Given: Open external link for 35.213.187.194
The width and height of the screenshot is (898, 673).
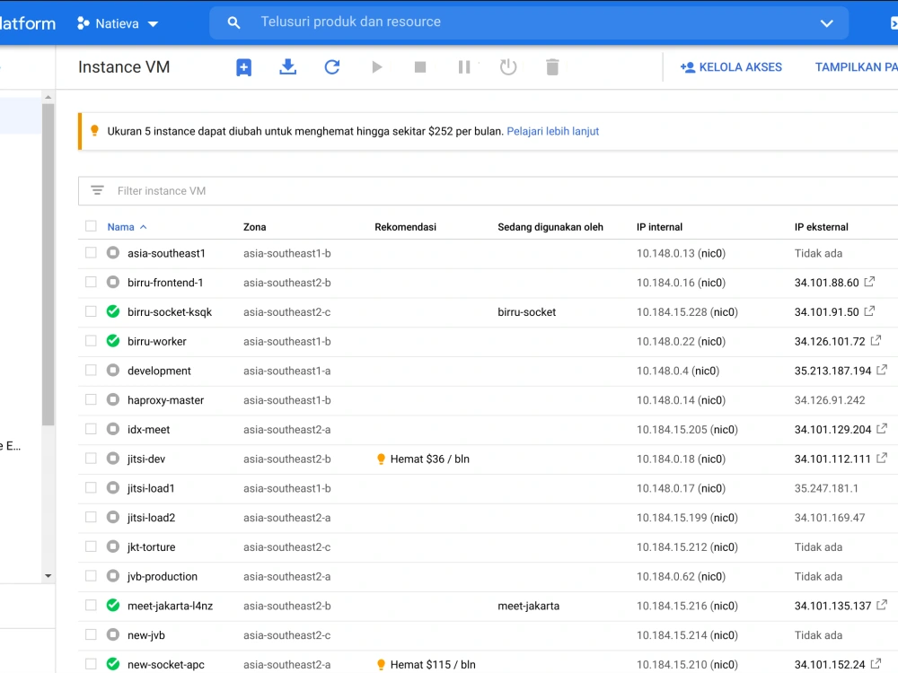Looking at the screenshot, I should pos(882,370).
